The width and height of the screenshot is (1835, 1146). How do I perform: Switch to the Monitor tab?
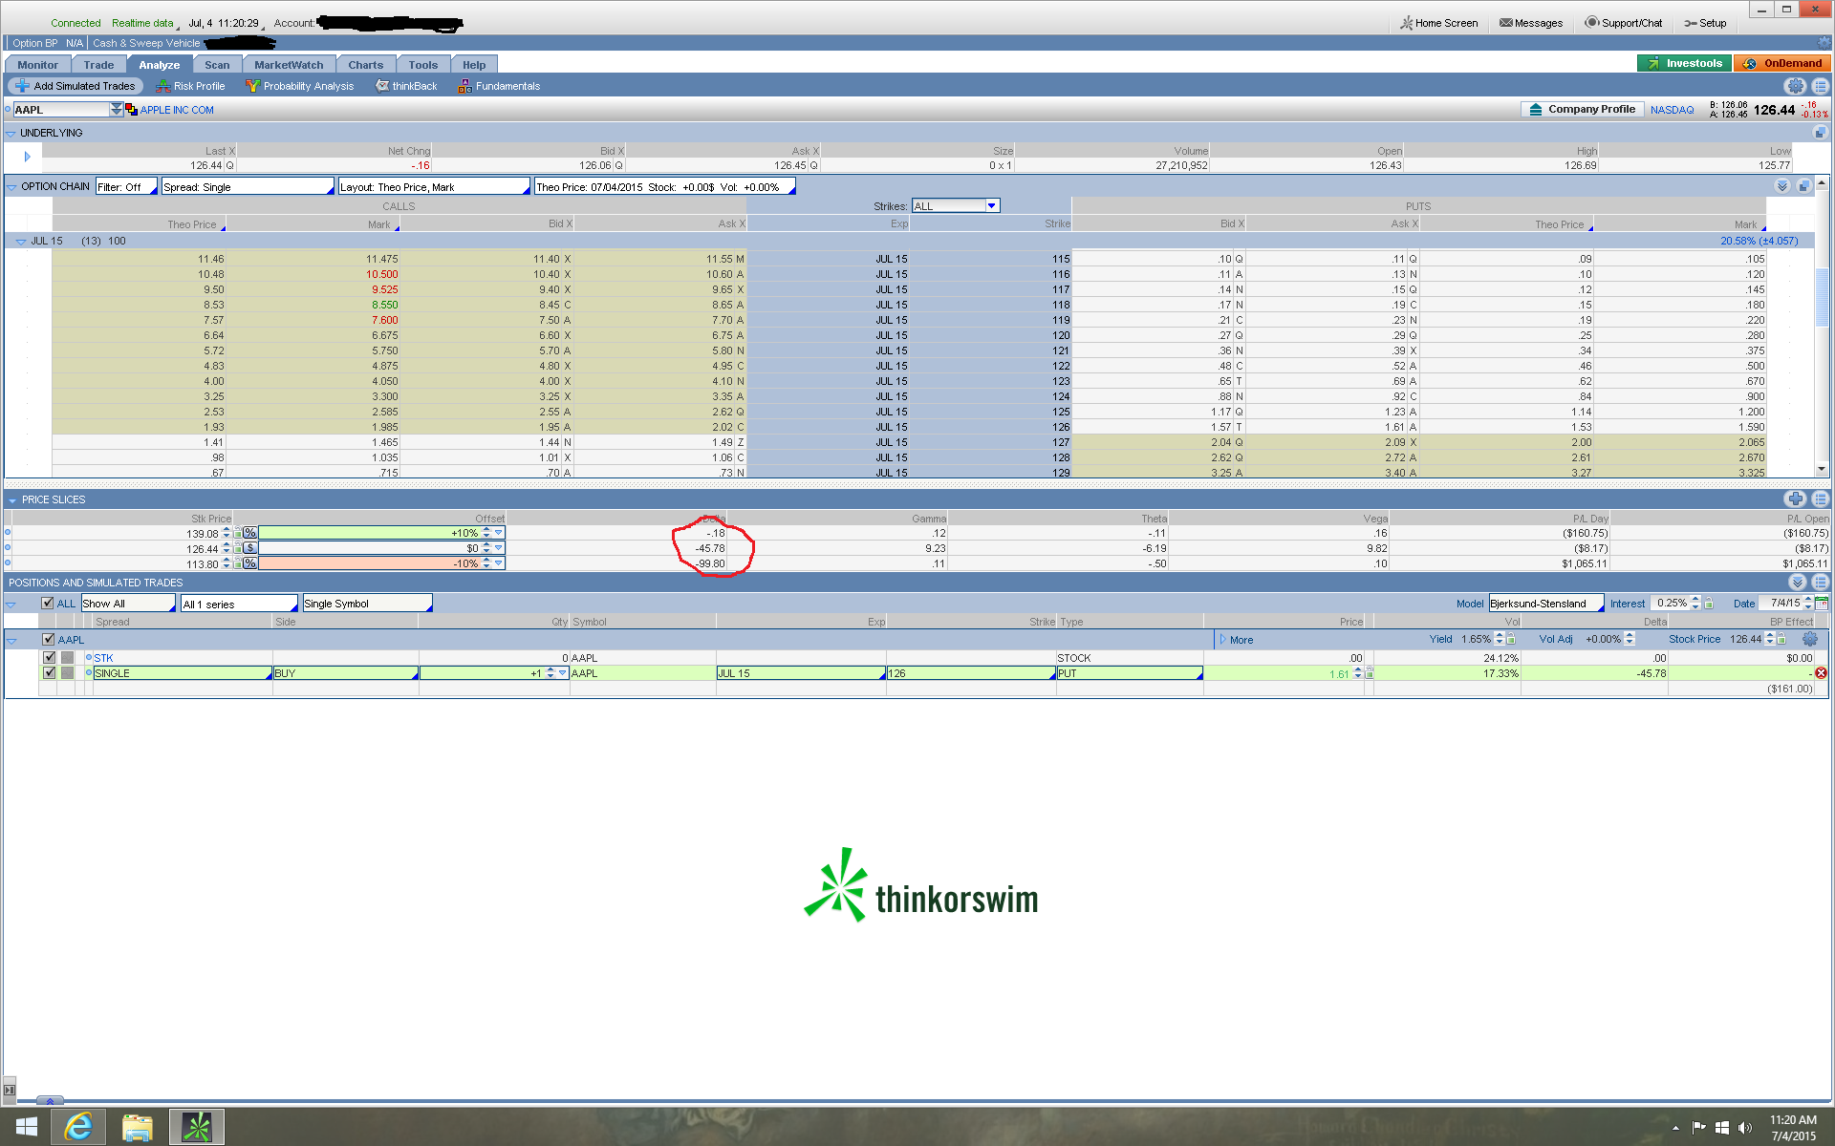(x=37, y=65)
